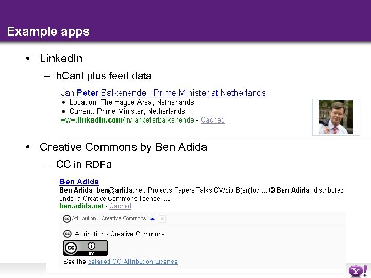
Task: Click the "CC in RDFa" sub-bullet
Action: click(x=83, y=164)
